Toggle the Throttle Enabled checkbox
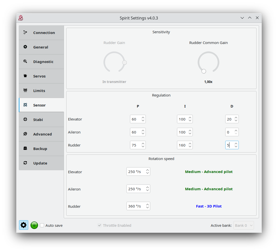This screenshot has width=278, height=252. click(x=99, y=225)
